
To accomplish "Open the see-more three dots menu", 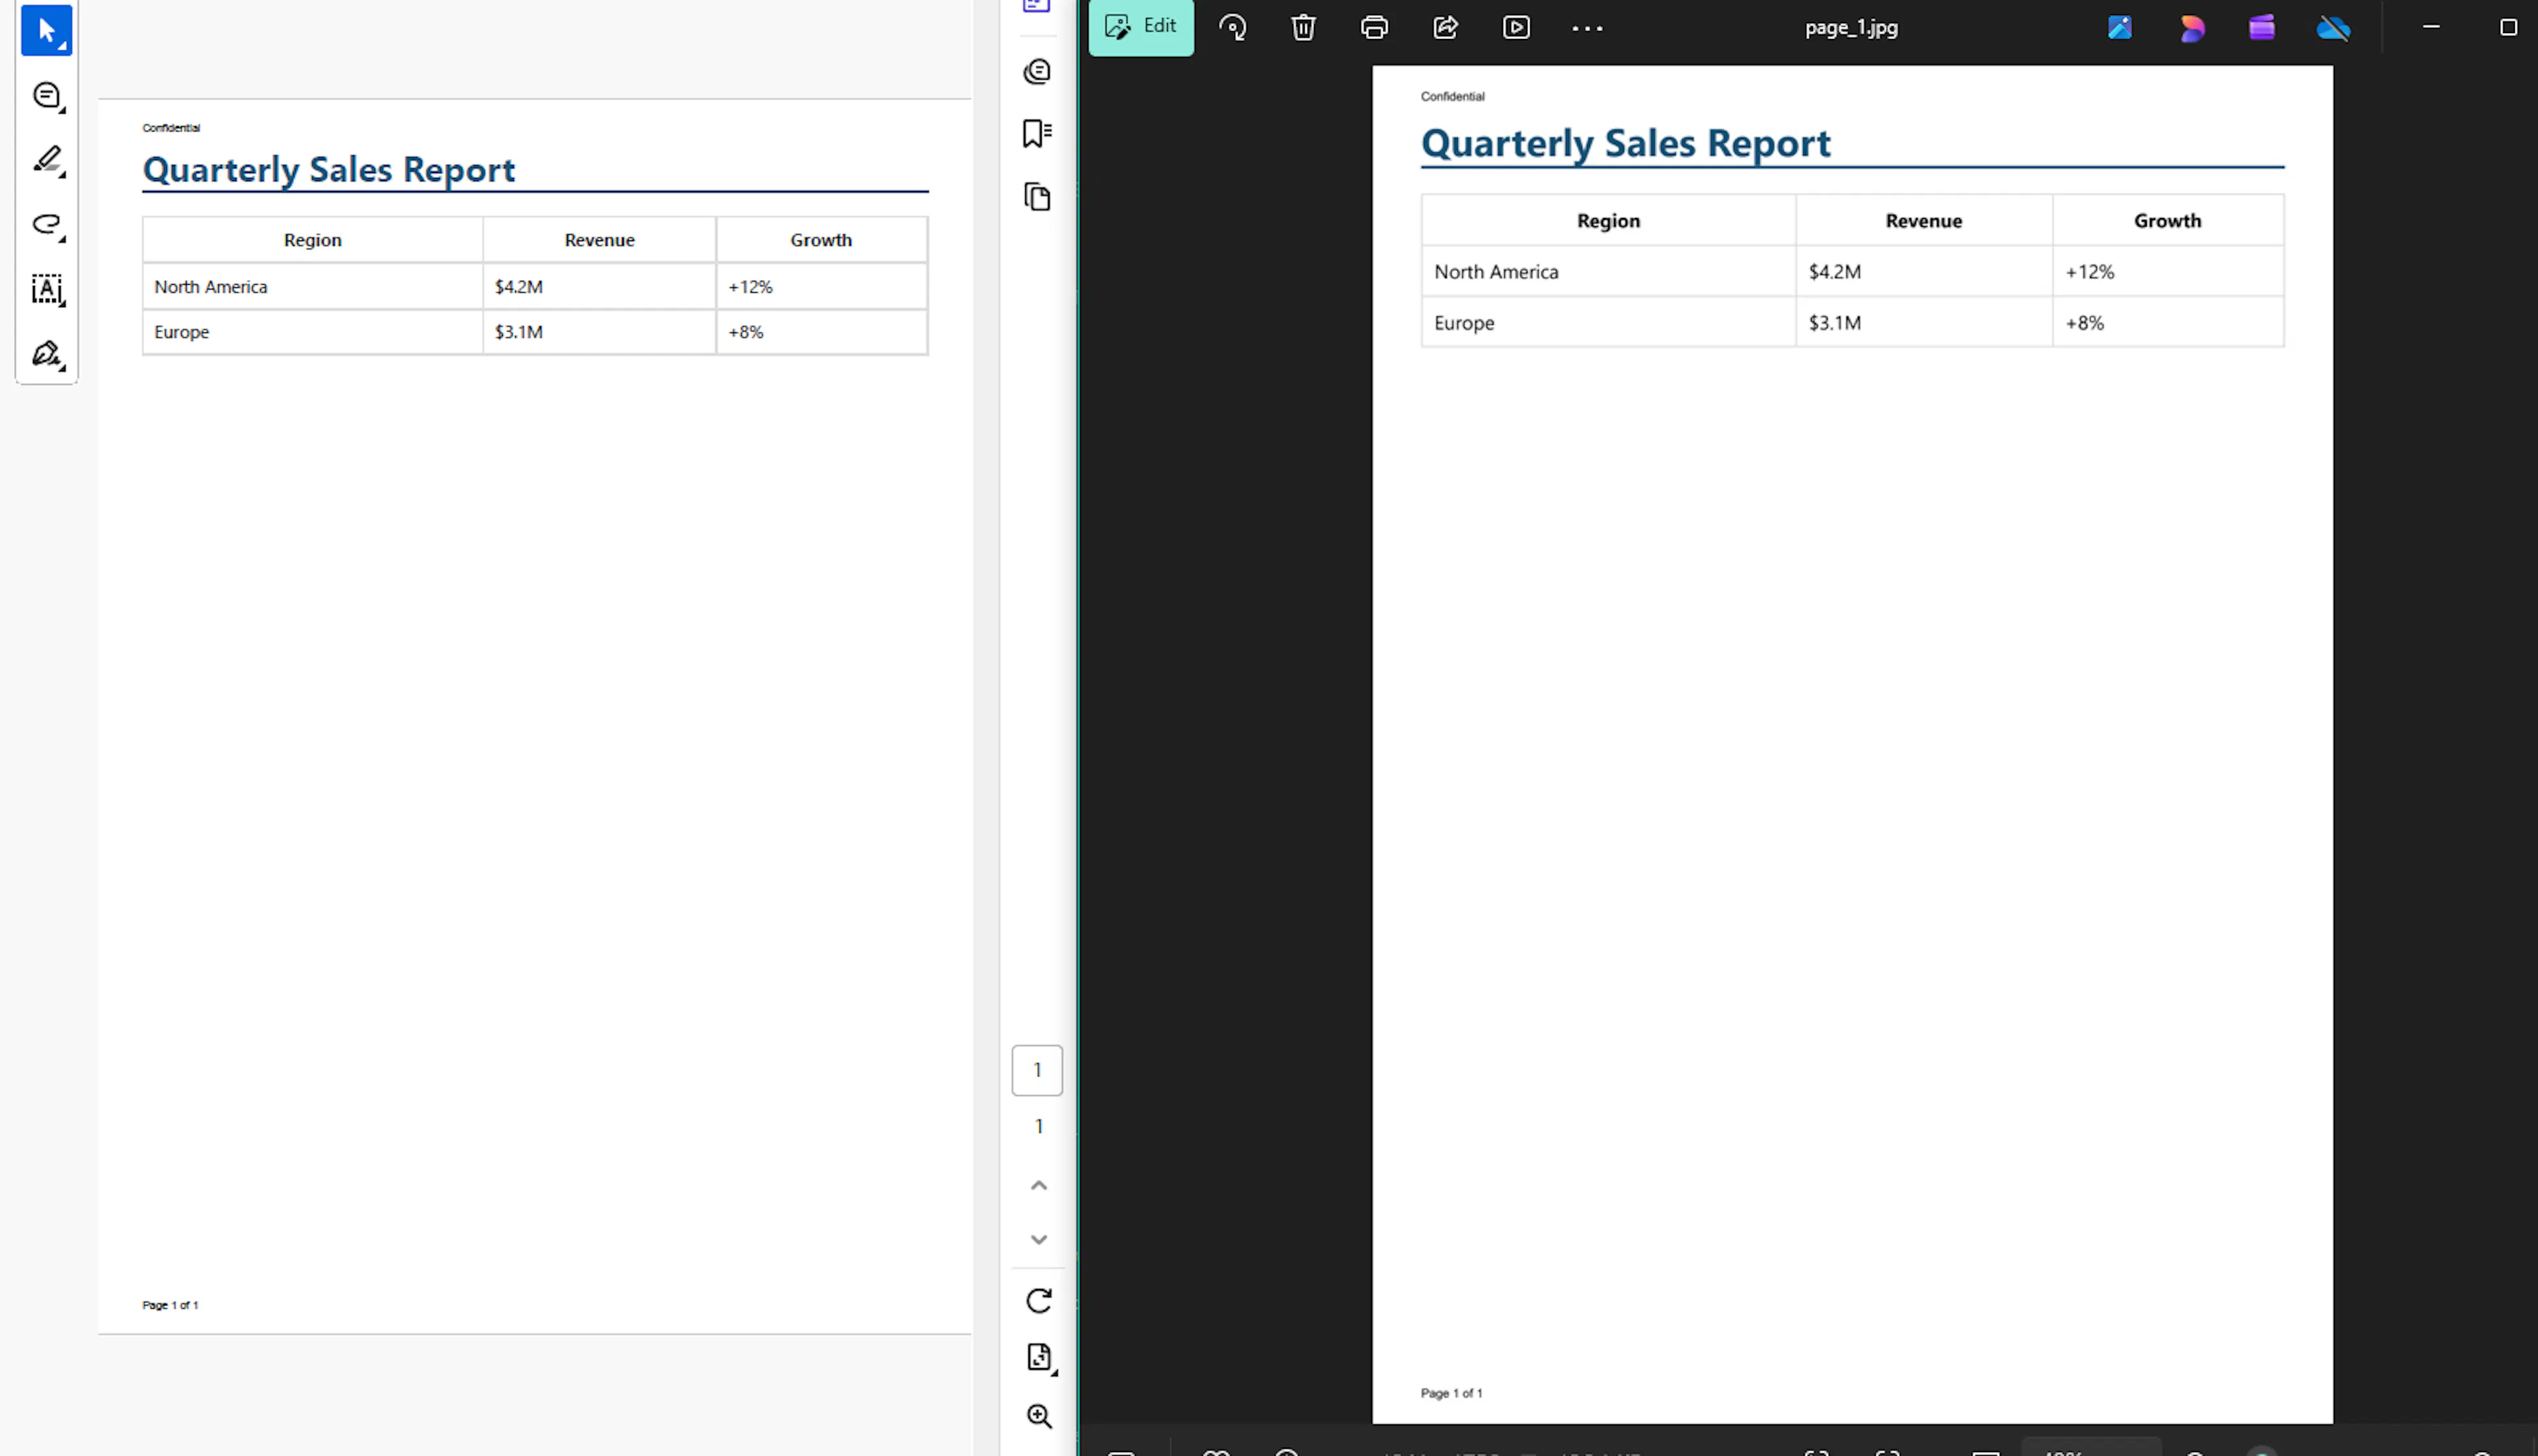I will click(1588, 28).
